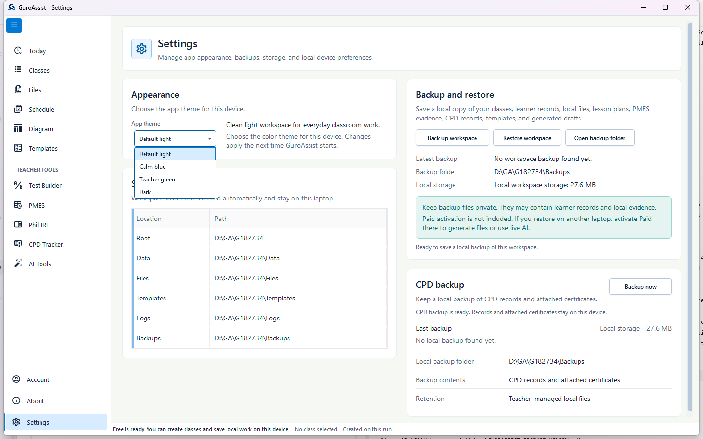Select Root path D:\GA\G182734 cell
This screenshot has width=703, height=439.
[x=298, y=238]
